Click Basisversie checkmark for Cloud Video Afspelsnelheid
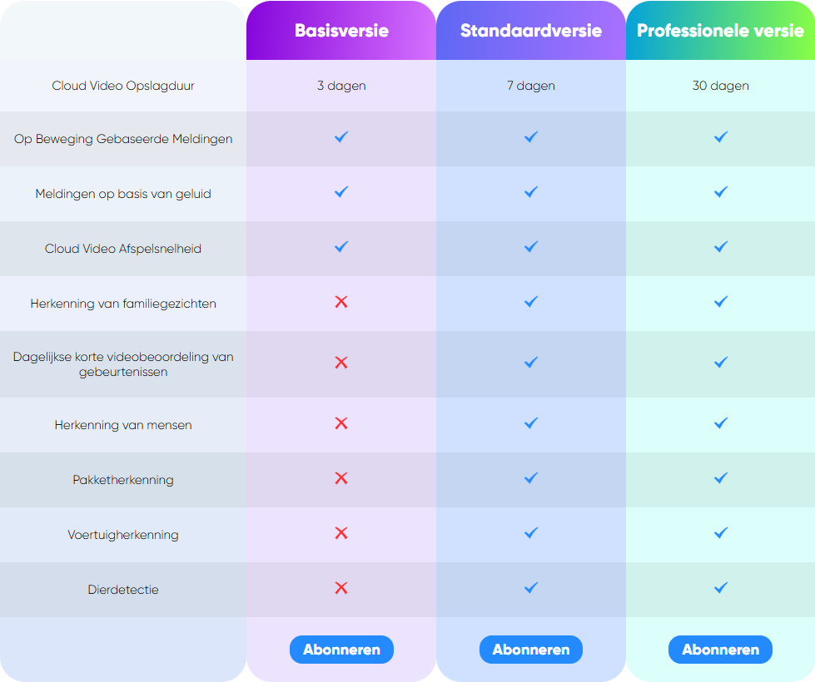The height and width of the screenshot is (682, 815). point(341,247)
